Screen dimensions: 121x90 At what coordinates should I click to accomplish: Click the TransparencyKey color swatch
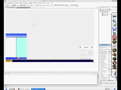coord(109,77)
